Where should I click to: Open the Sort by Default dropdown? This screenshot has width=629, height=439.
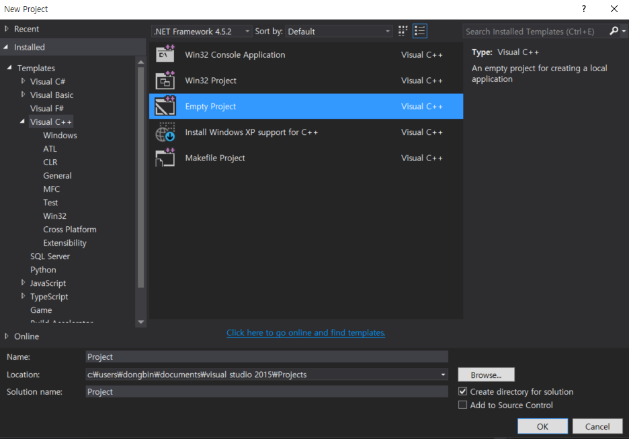[339, 32]
